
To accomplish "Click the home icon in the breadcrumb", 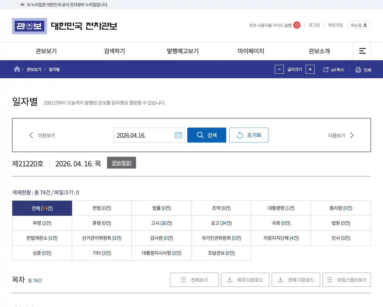I will click(x=17, y=69).
